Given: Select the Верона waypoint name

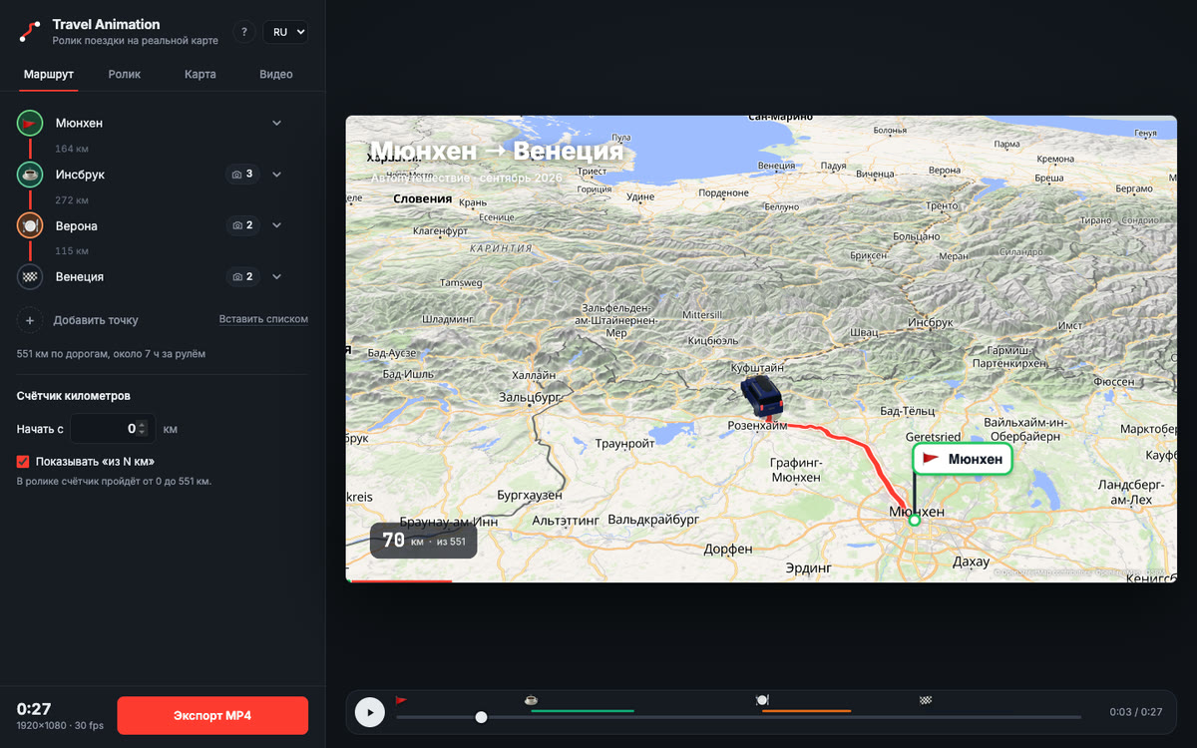Looking at the screenshot, I should click(x=77, y=225).
